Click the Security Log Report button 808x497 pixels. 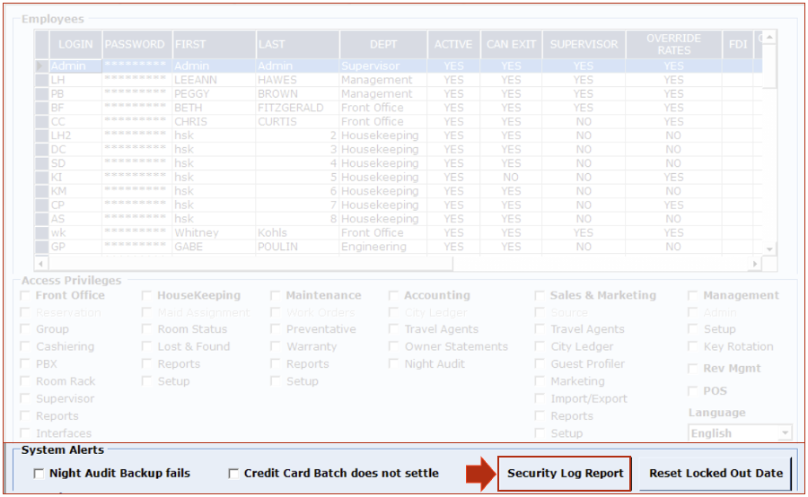[x=565, y=474]
